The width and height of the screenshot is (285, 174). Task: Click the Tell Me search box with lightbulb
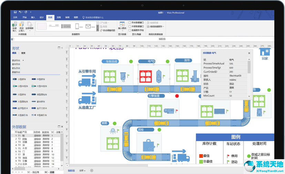pos(93,18)
